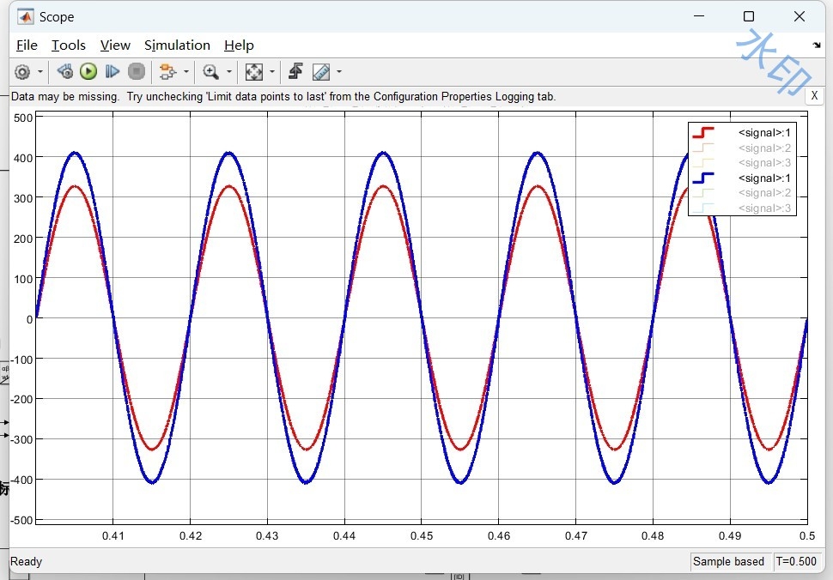Screen dimensions: 833x580
Task: Click the red line swatch in legend
Action: click(x=703, y=133)
